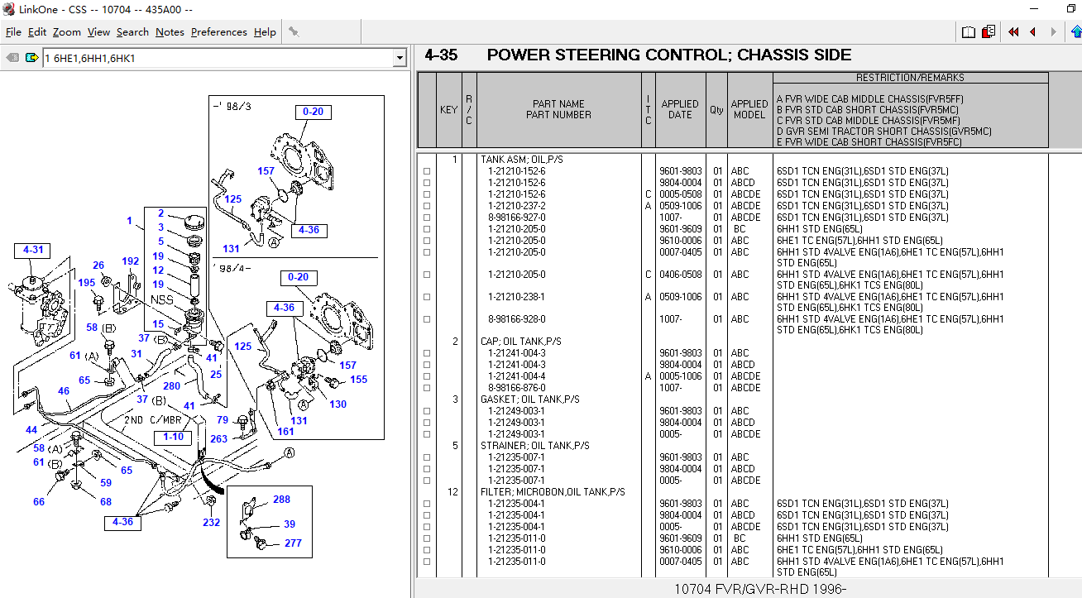The image size is (1082, 598).
Task: Select the 'TANK ASM; OIL,P/S' row text
Action: [x=522, y=160]
